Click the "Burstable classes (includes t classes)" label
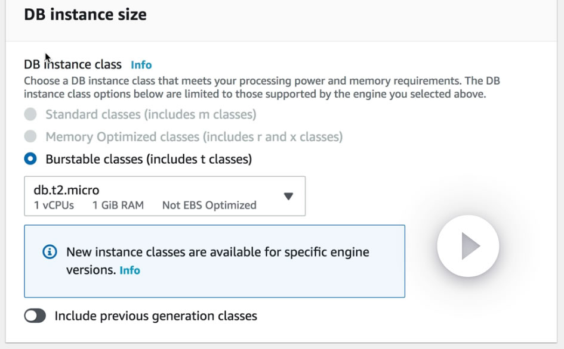Viewport: 564px width, 349px height. point(149,159)
